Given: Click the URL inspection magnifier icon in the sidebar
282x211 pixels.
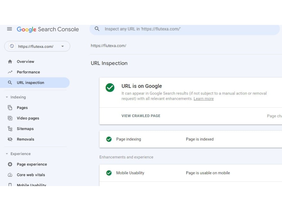Looking at the screenshot, I should [10, 82].
